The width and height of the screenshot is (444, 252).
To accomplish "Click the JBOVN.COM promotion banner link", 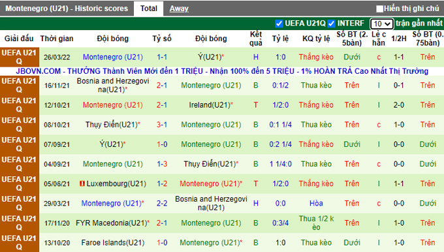I will (222, 71).
